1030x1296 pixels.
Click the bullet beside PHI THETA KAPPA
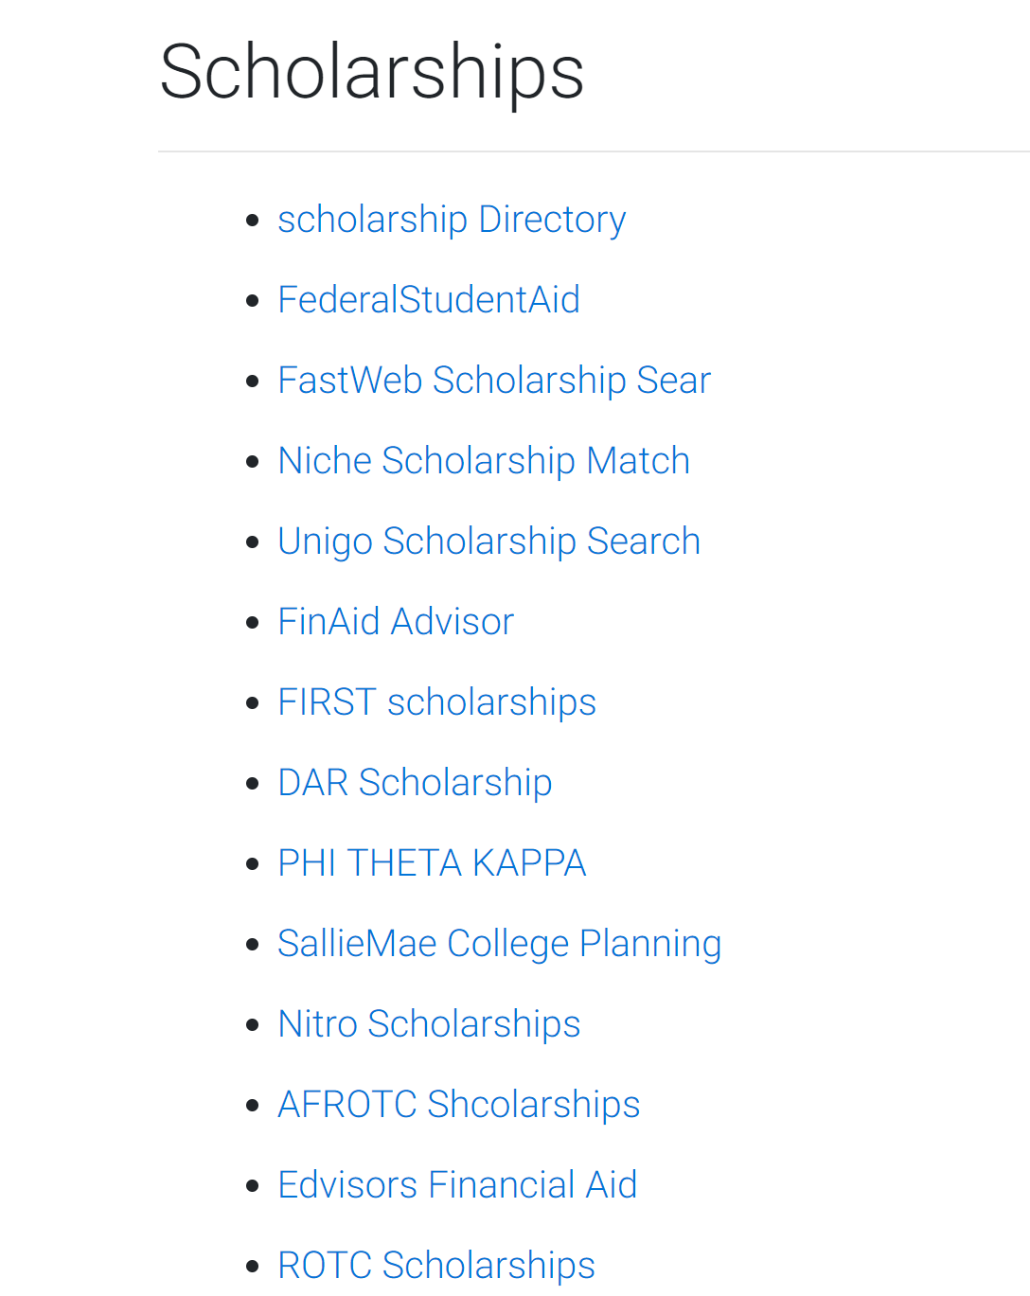(252, 864)
